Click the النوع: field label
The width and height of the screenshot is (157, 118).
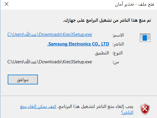click(x=118, y=53)
